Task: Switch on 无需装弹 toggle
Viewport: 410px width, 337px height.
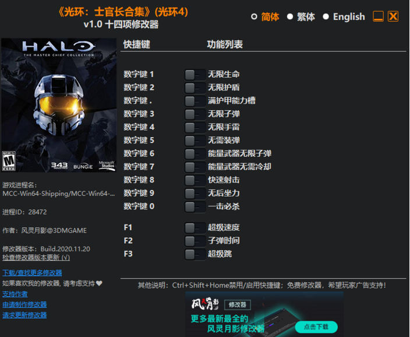Action: click(x=195, y=141)
